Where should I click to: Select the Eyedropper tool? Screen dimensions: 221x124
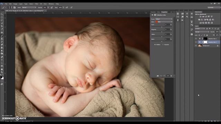(2, 29)
